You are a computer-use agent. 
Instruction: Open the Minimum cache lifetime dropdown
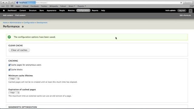click(14, 79)
